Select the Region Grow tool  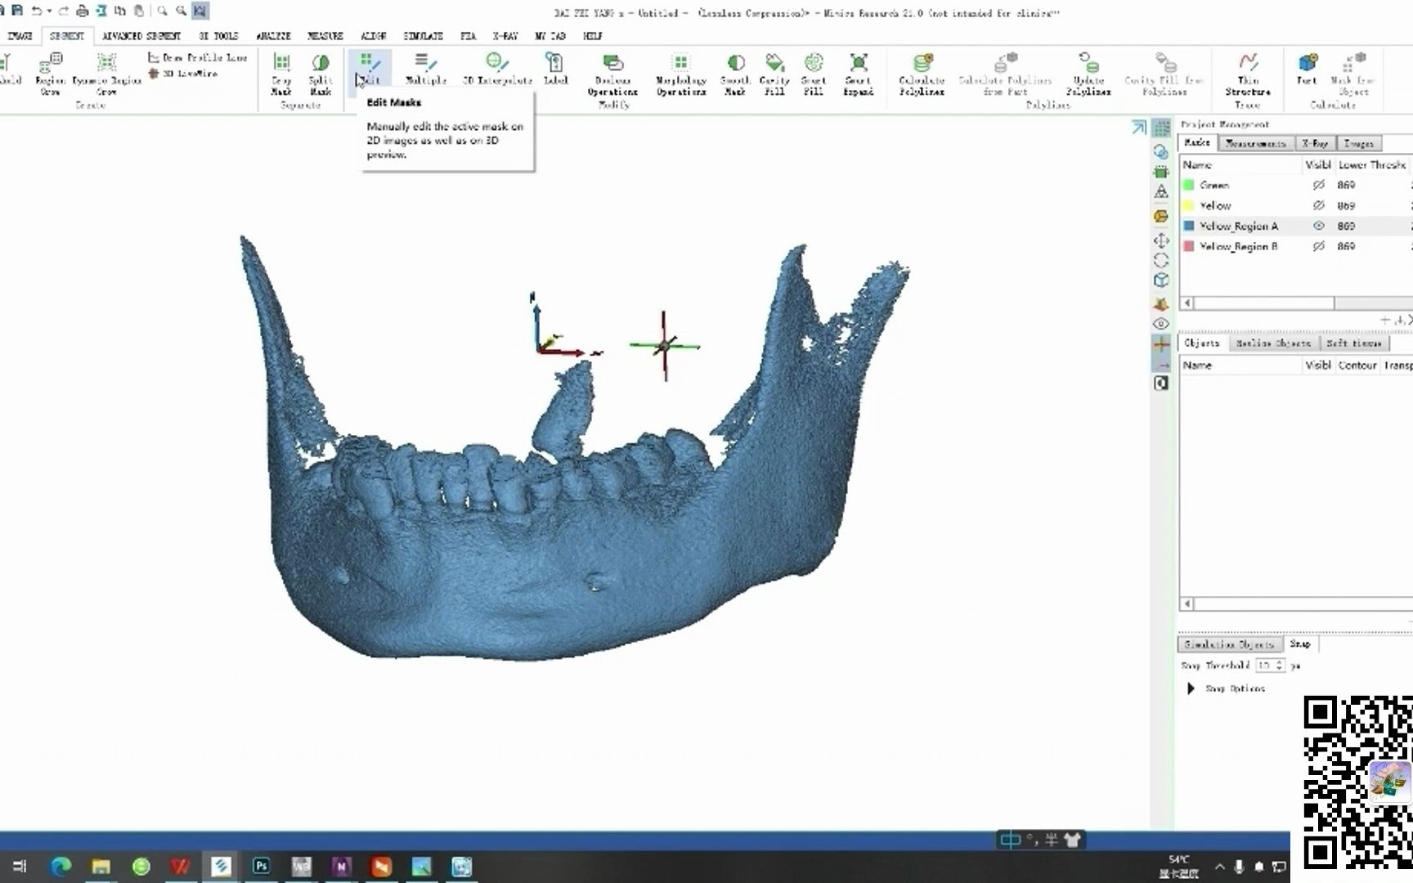click(x=50, y=74)
